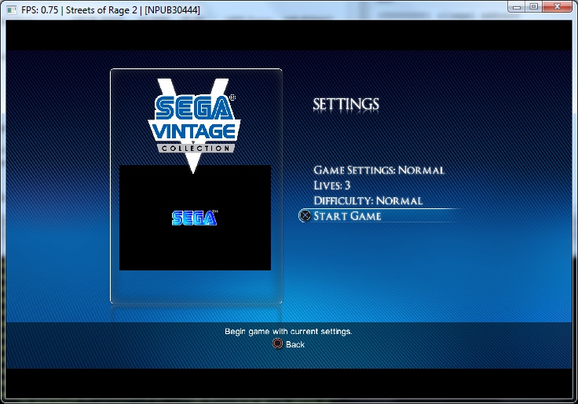Image resolution: width=578 pixels, height=404 pixels.
Task: Select the Game Settings: Normal option
Action: (x=379, y=170)
